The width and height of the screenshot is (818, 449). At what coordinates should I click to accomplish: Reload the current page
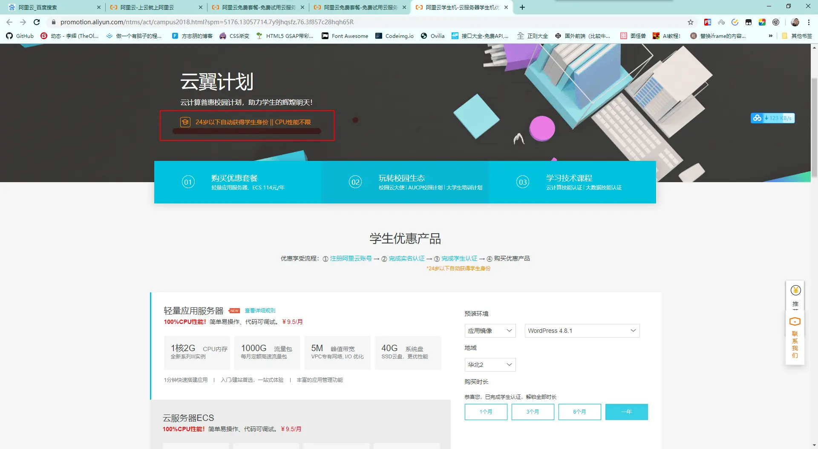(37, 22)
